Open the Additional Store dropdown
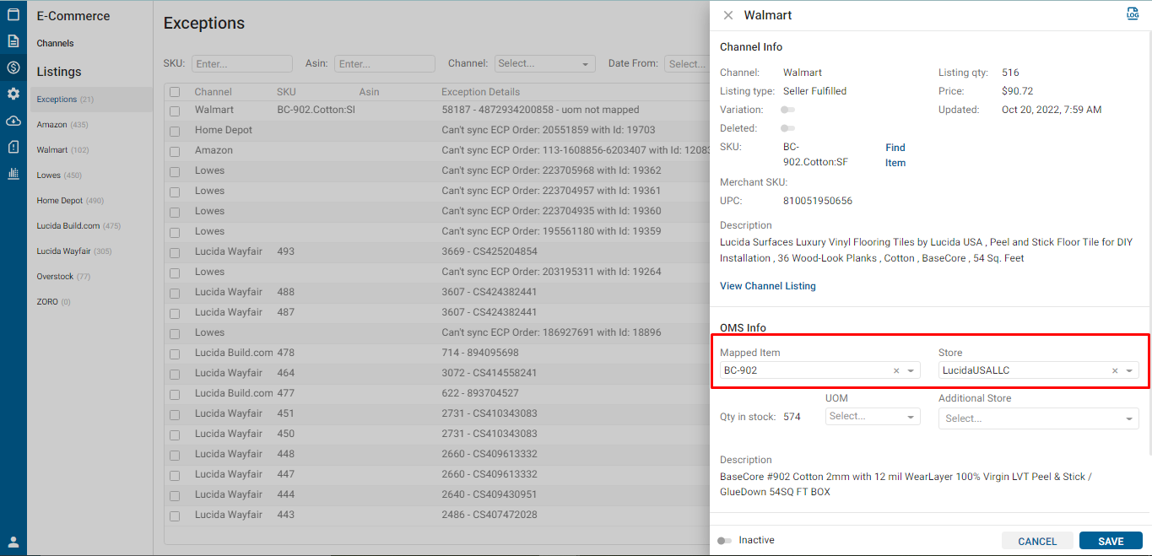Viewport: 1152px width, 556px height. pos(1039,418)
